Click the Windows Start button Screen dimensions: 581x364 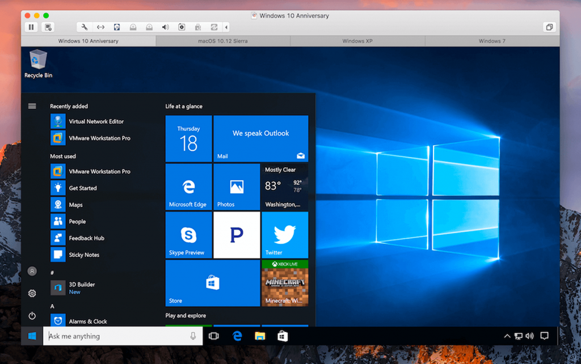[x=32, y=336]
